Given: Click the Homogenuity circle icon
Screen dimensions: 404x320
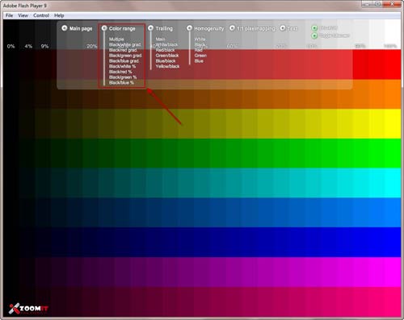Looking at the screenshot, I should (x=189, y=28).
